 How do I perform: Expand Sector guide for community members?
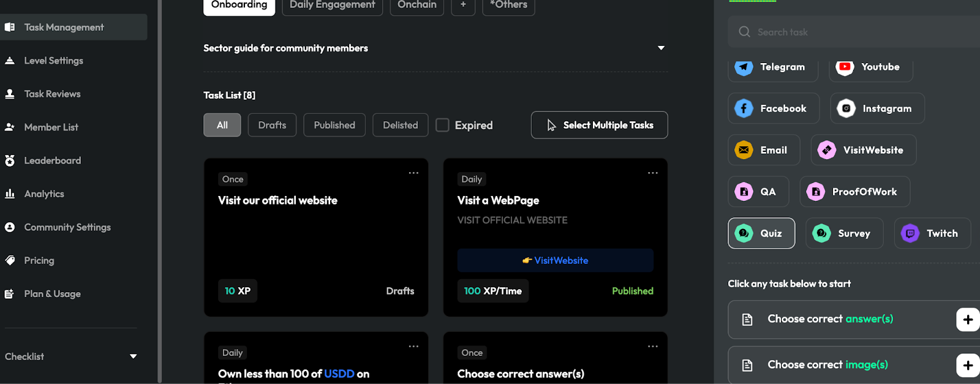[661, 48]
